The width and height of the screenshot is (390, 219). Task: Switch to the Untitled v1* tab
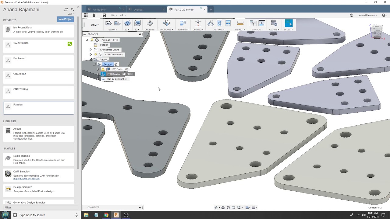pyautogui.click(x=104, y=9)
